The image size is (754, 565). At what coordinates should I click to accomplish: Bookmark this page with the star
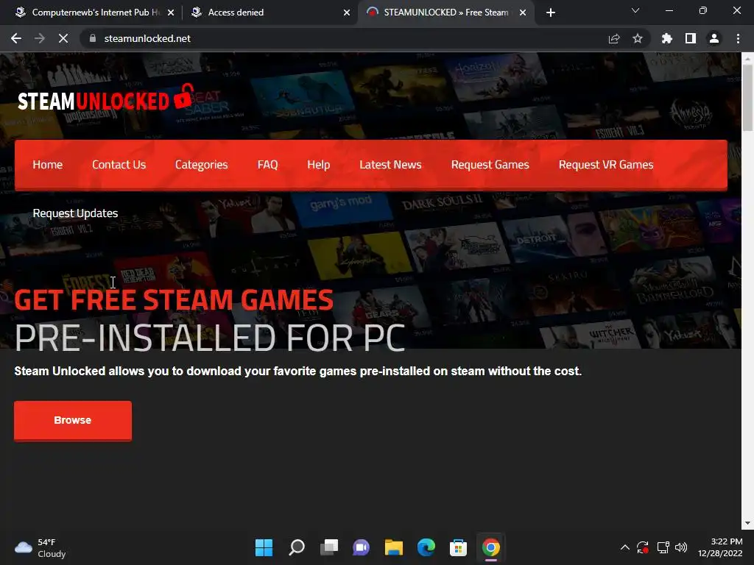point(638,38)
